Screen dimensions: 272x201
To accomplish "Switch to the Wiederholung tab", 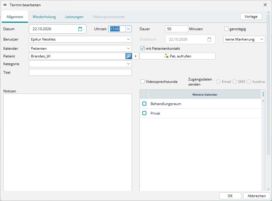I will [x=44, y=17].
